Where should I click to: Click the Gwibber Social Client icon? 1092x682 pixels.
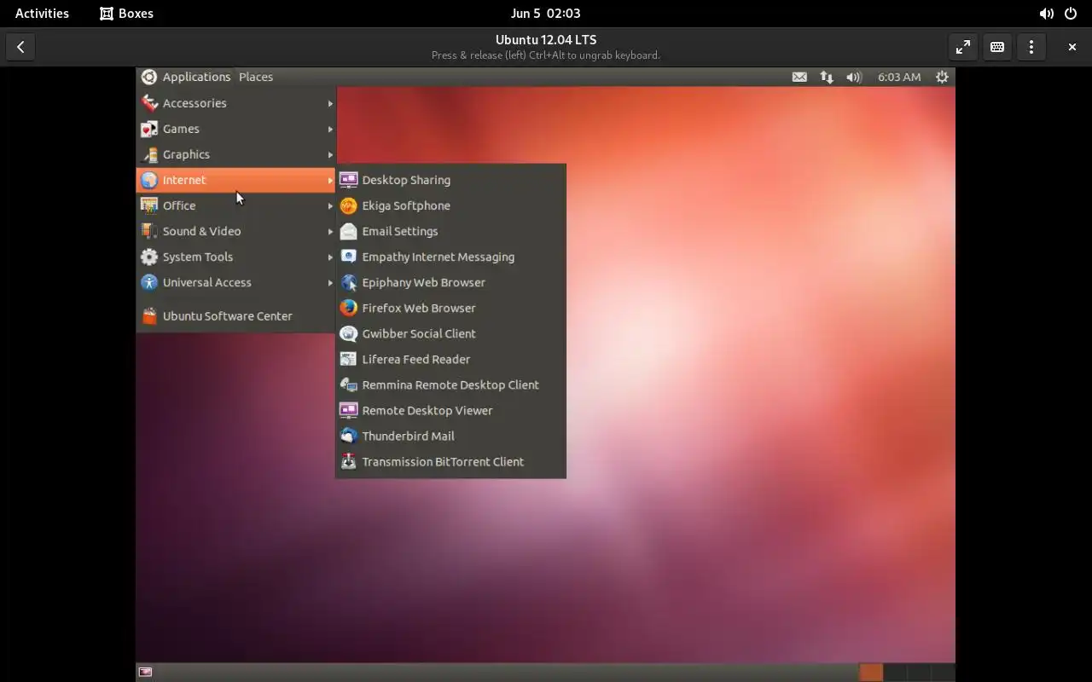348,333
